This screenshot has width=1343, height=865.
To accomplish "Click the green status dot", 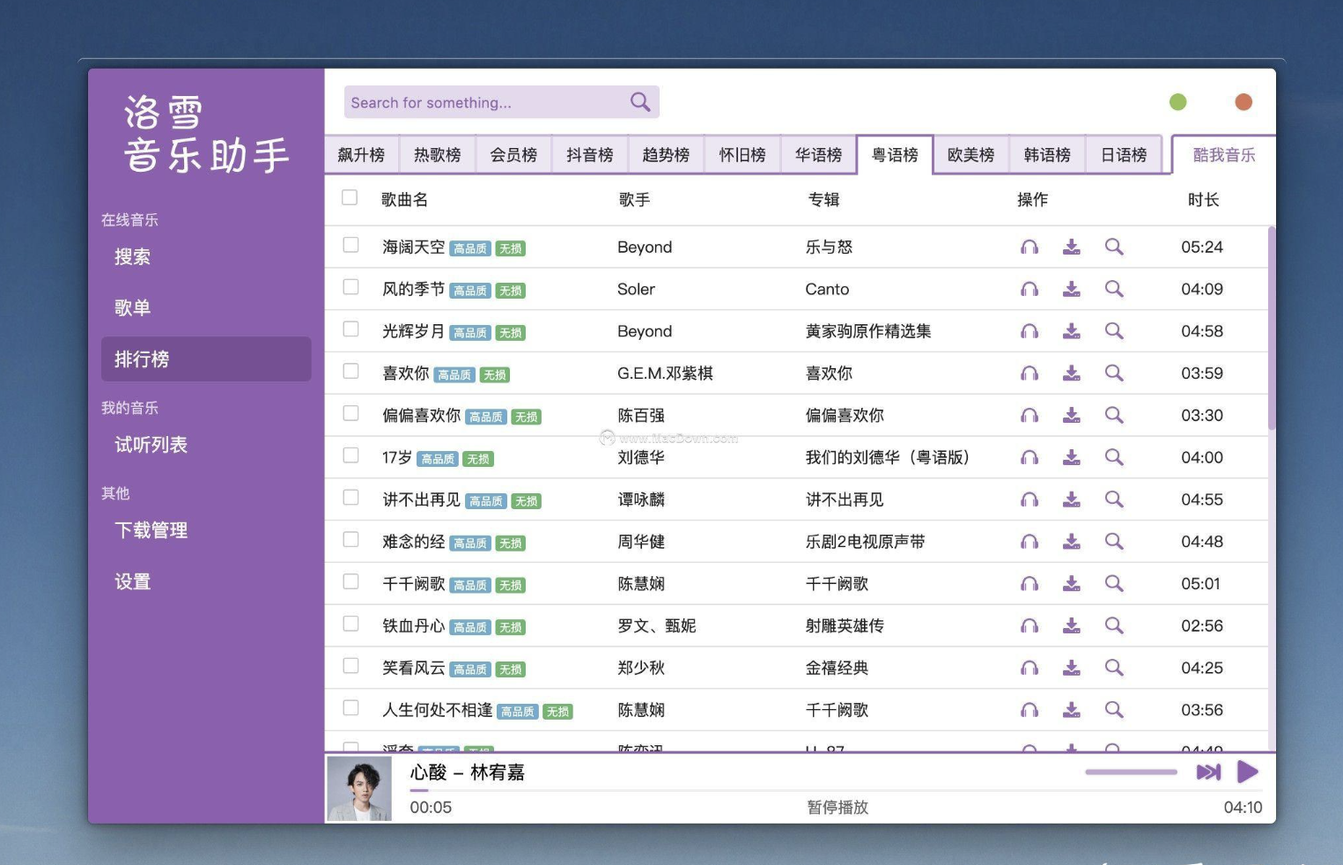I will click(x=1177, y=101).
